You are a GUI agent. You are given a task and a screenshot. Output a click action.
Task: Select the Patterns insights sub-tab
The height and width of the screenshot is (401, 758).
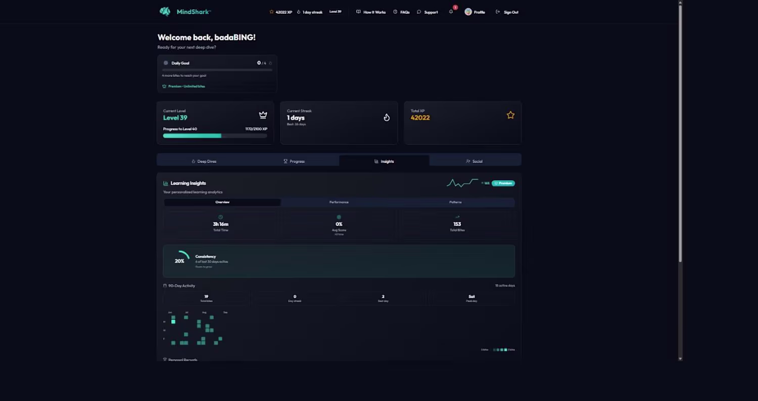click(455, 202)
